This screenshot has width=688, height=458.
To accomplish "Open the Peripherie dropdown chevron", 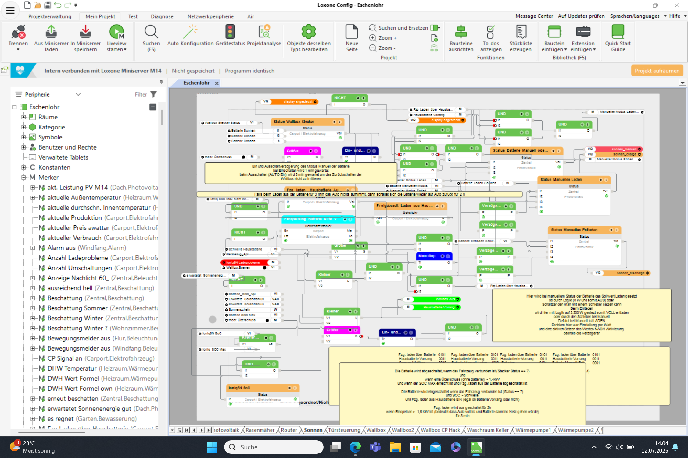I will (x=78, y=94).
